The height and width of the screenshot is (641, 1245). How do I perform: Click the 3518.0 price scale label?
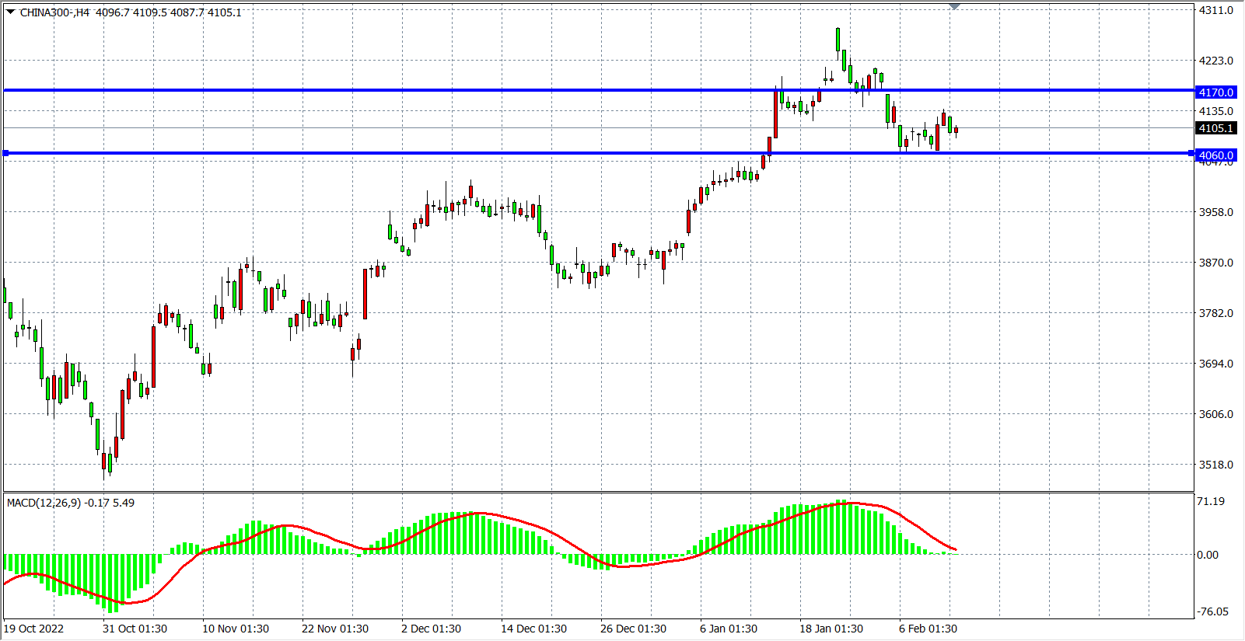(1215, 465)
